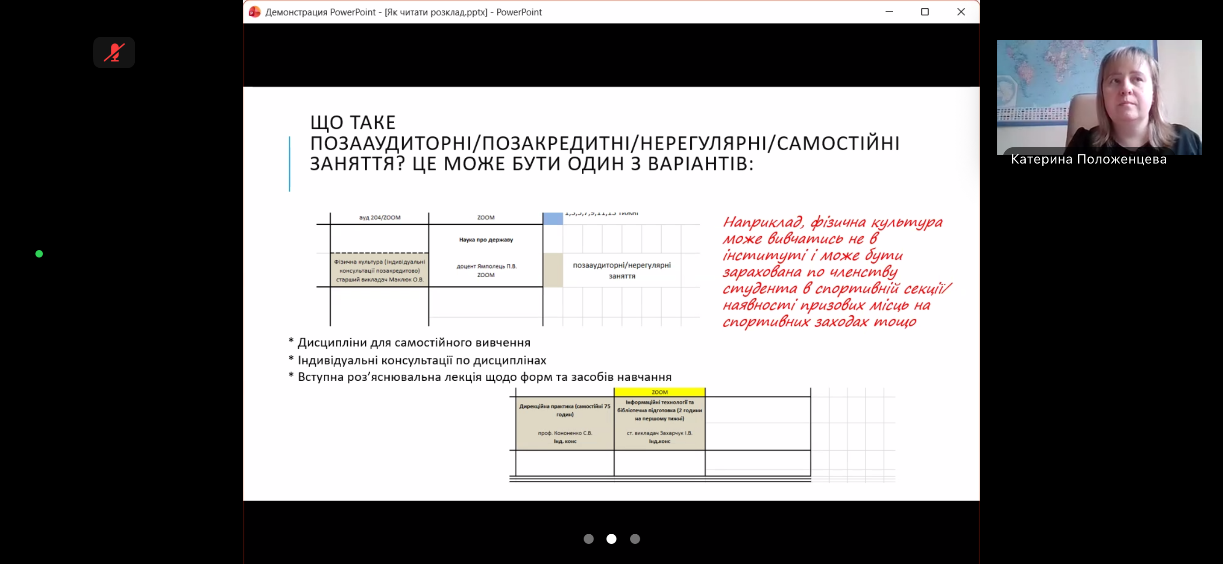Viewport: 1223px width, 564px height.
Task: Click the muted microphone icon
Action: pyautogui.click(x=114, y=52)
